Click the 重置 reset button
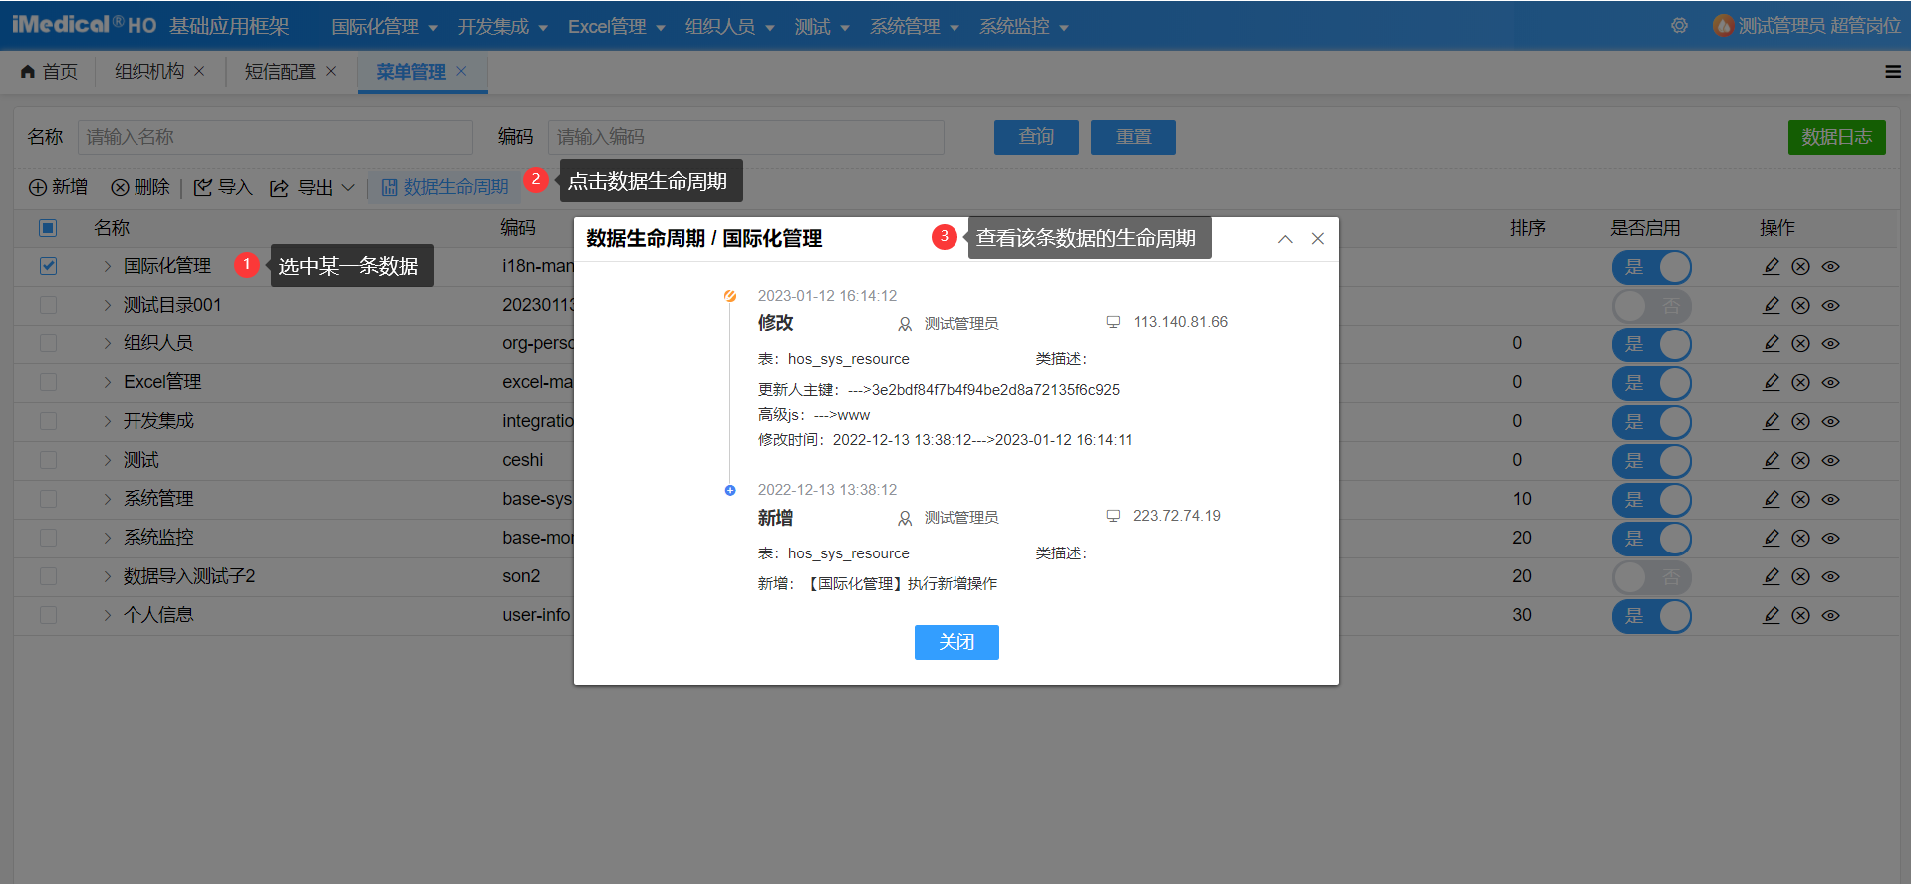This screenshot has width=1911, height=884. click(1133, 137)
